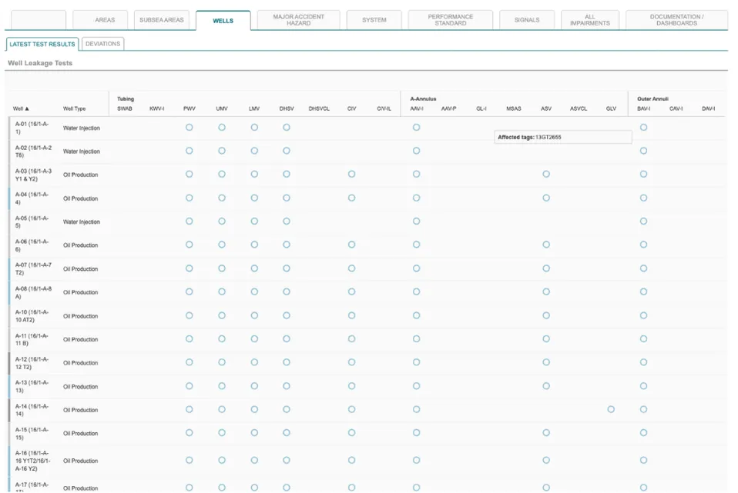Open the Major Accident Hazard tab
Screen dimensions: 738x493
click(298, 20)
